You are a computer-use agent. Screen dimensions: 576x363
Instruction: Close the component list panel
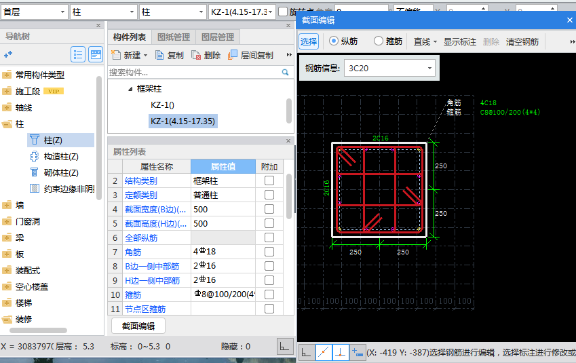(288, 25)
